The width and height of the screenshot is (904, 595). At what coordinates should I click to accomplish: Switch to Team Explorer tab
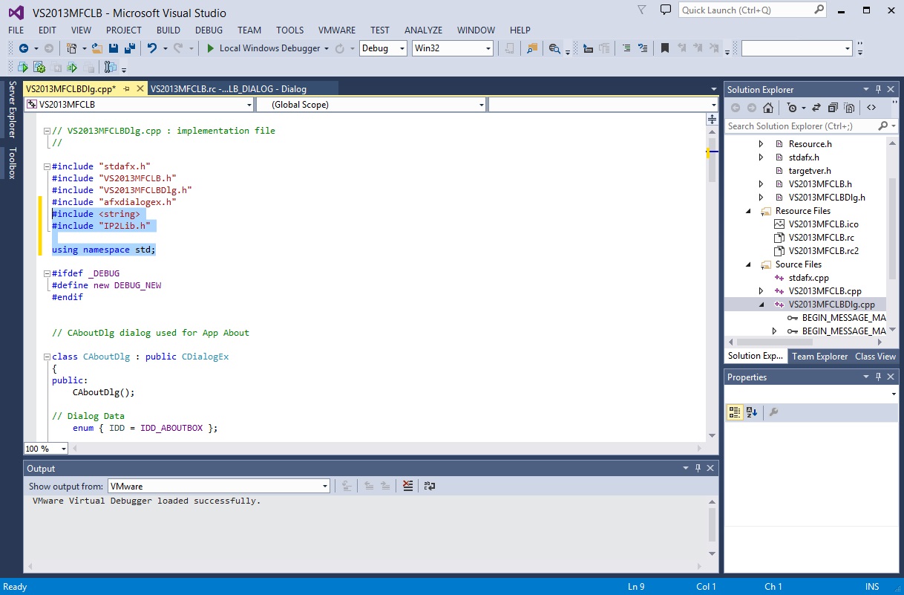pos(819,357)
